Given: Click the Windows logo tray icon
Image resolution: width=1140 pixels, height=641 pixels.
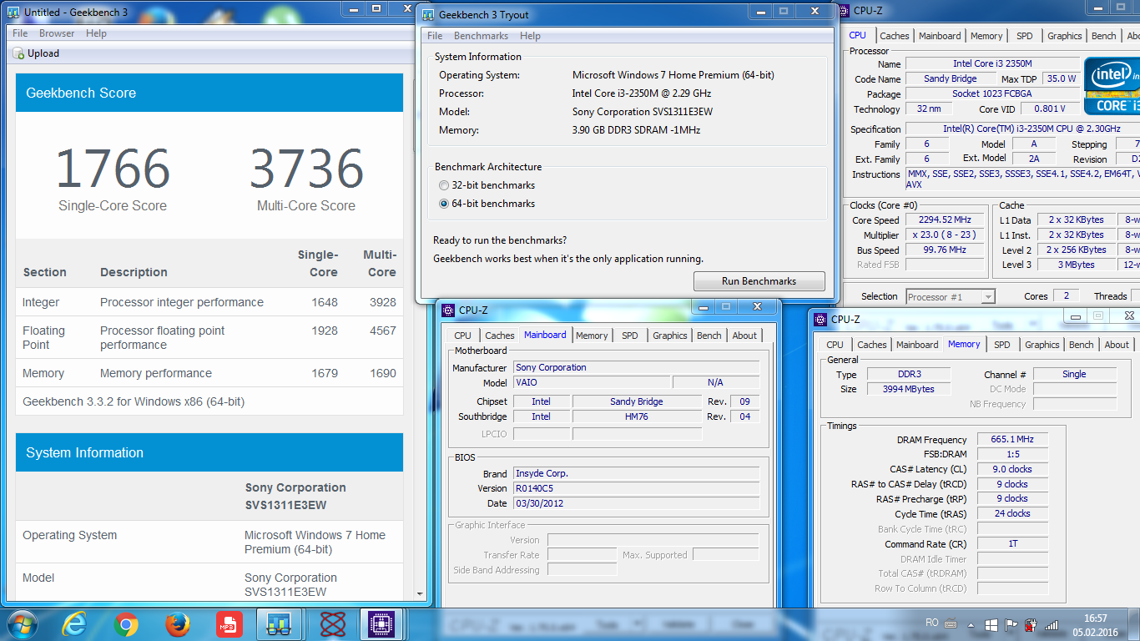Looking at the screenshot, I should point(991,624).
